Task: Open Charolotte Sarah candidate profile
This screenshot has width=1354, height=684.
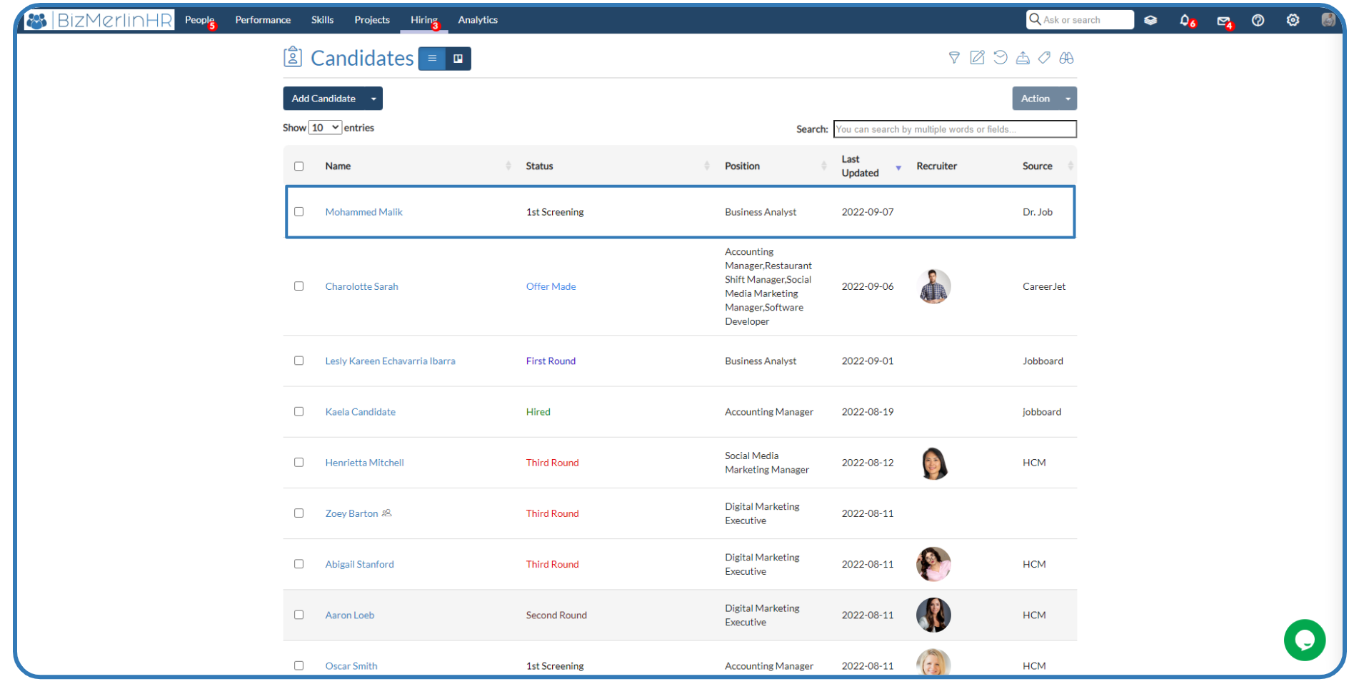Action: [x=361, y=286]
